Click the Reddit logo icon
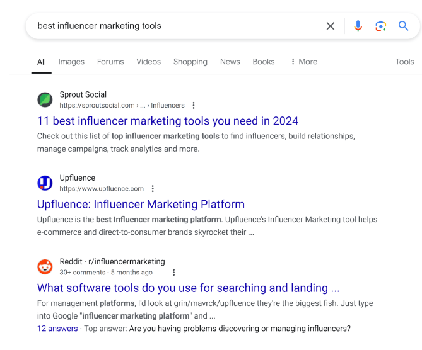This screenshot has height=350, width=422. [x=45, y=267]
